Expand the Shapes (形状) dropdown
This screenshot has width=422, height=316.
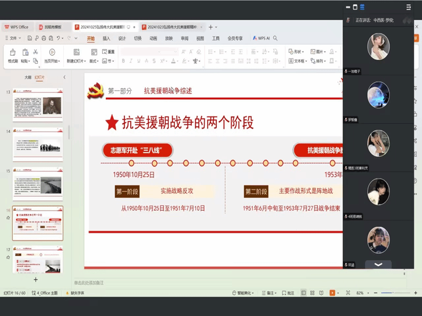298,52
